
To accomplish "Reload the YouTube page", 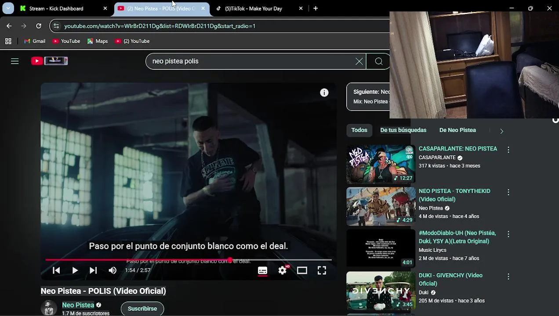I will click(39, 26).
